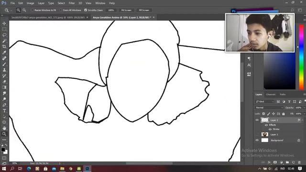
Task: Open the Opacity slider dropdown arrow
Action: pos(304,107)
